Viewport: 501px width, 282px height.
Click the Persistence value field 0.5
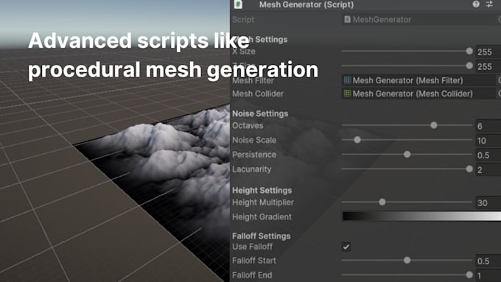488,155
